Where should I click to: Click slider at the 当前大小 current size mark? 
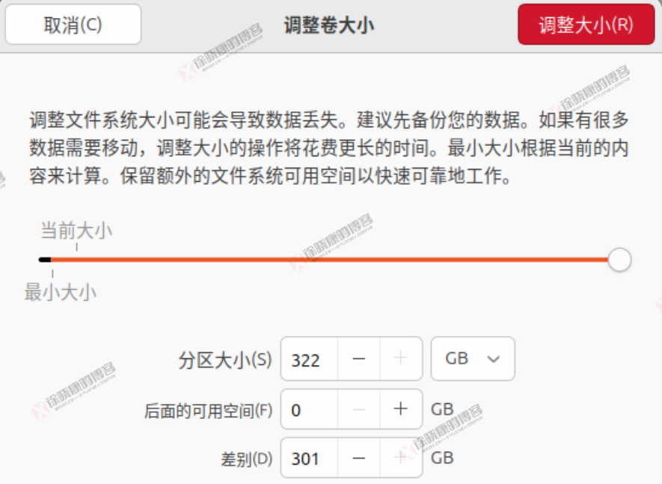coord(76,260)
